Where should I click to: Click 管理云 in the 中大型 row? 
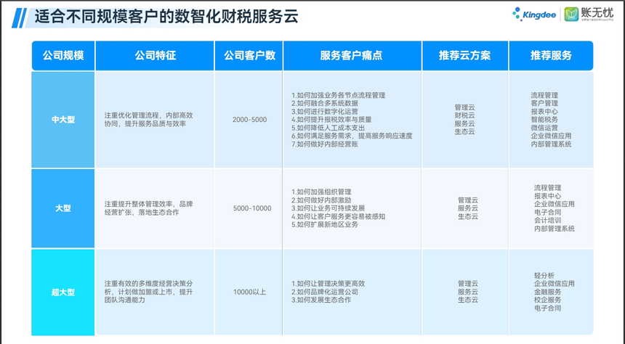(465, 107)
